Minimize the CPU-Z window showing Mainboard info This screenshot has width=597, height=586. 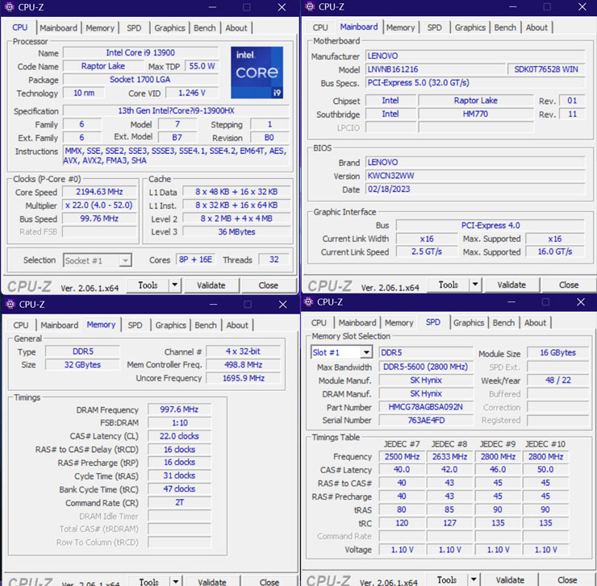(510, 7)
